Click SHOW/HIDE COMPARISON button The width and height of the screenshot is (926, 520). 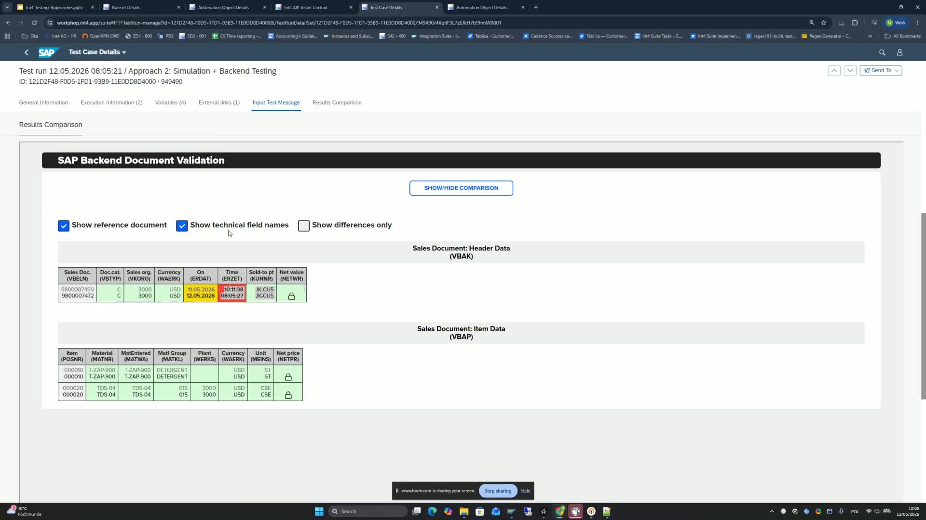(x=461, y=188)
